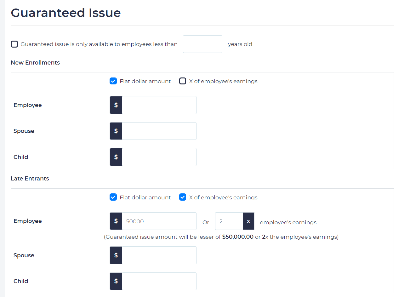Click dollar icon beside New Enrollments Child field
The image size is (399, 297).
click(x=116, y=157)
